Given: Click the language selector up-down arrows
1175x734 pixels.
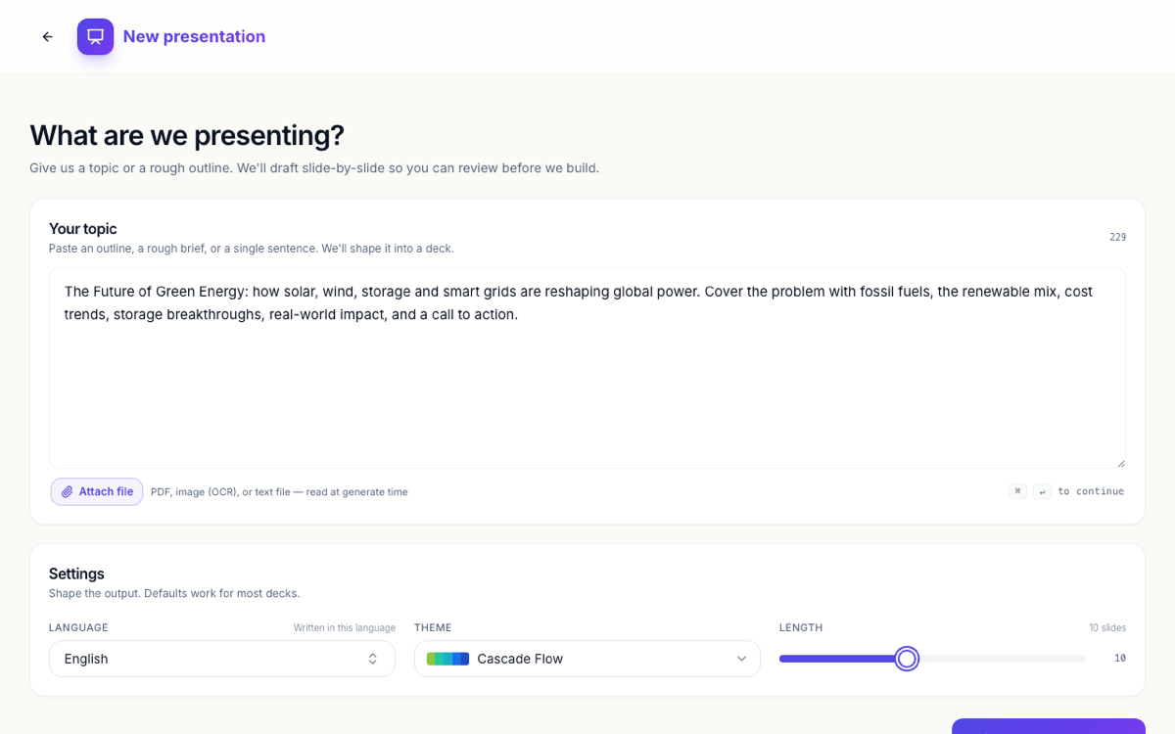Looking at the screenshot, I should pos(372,659).
